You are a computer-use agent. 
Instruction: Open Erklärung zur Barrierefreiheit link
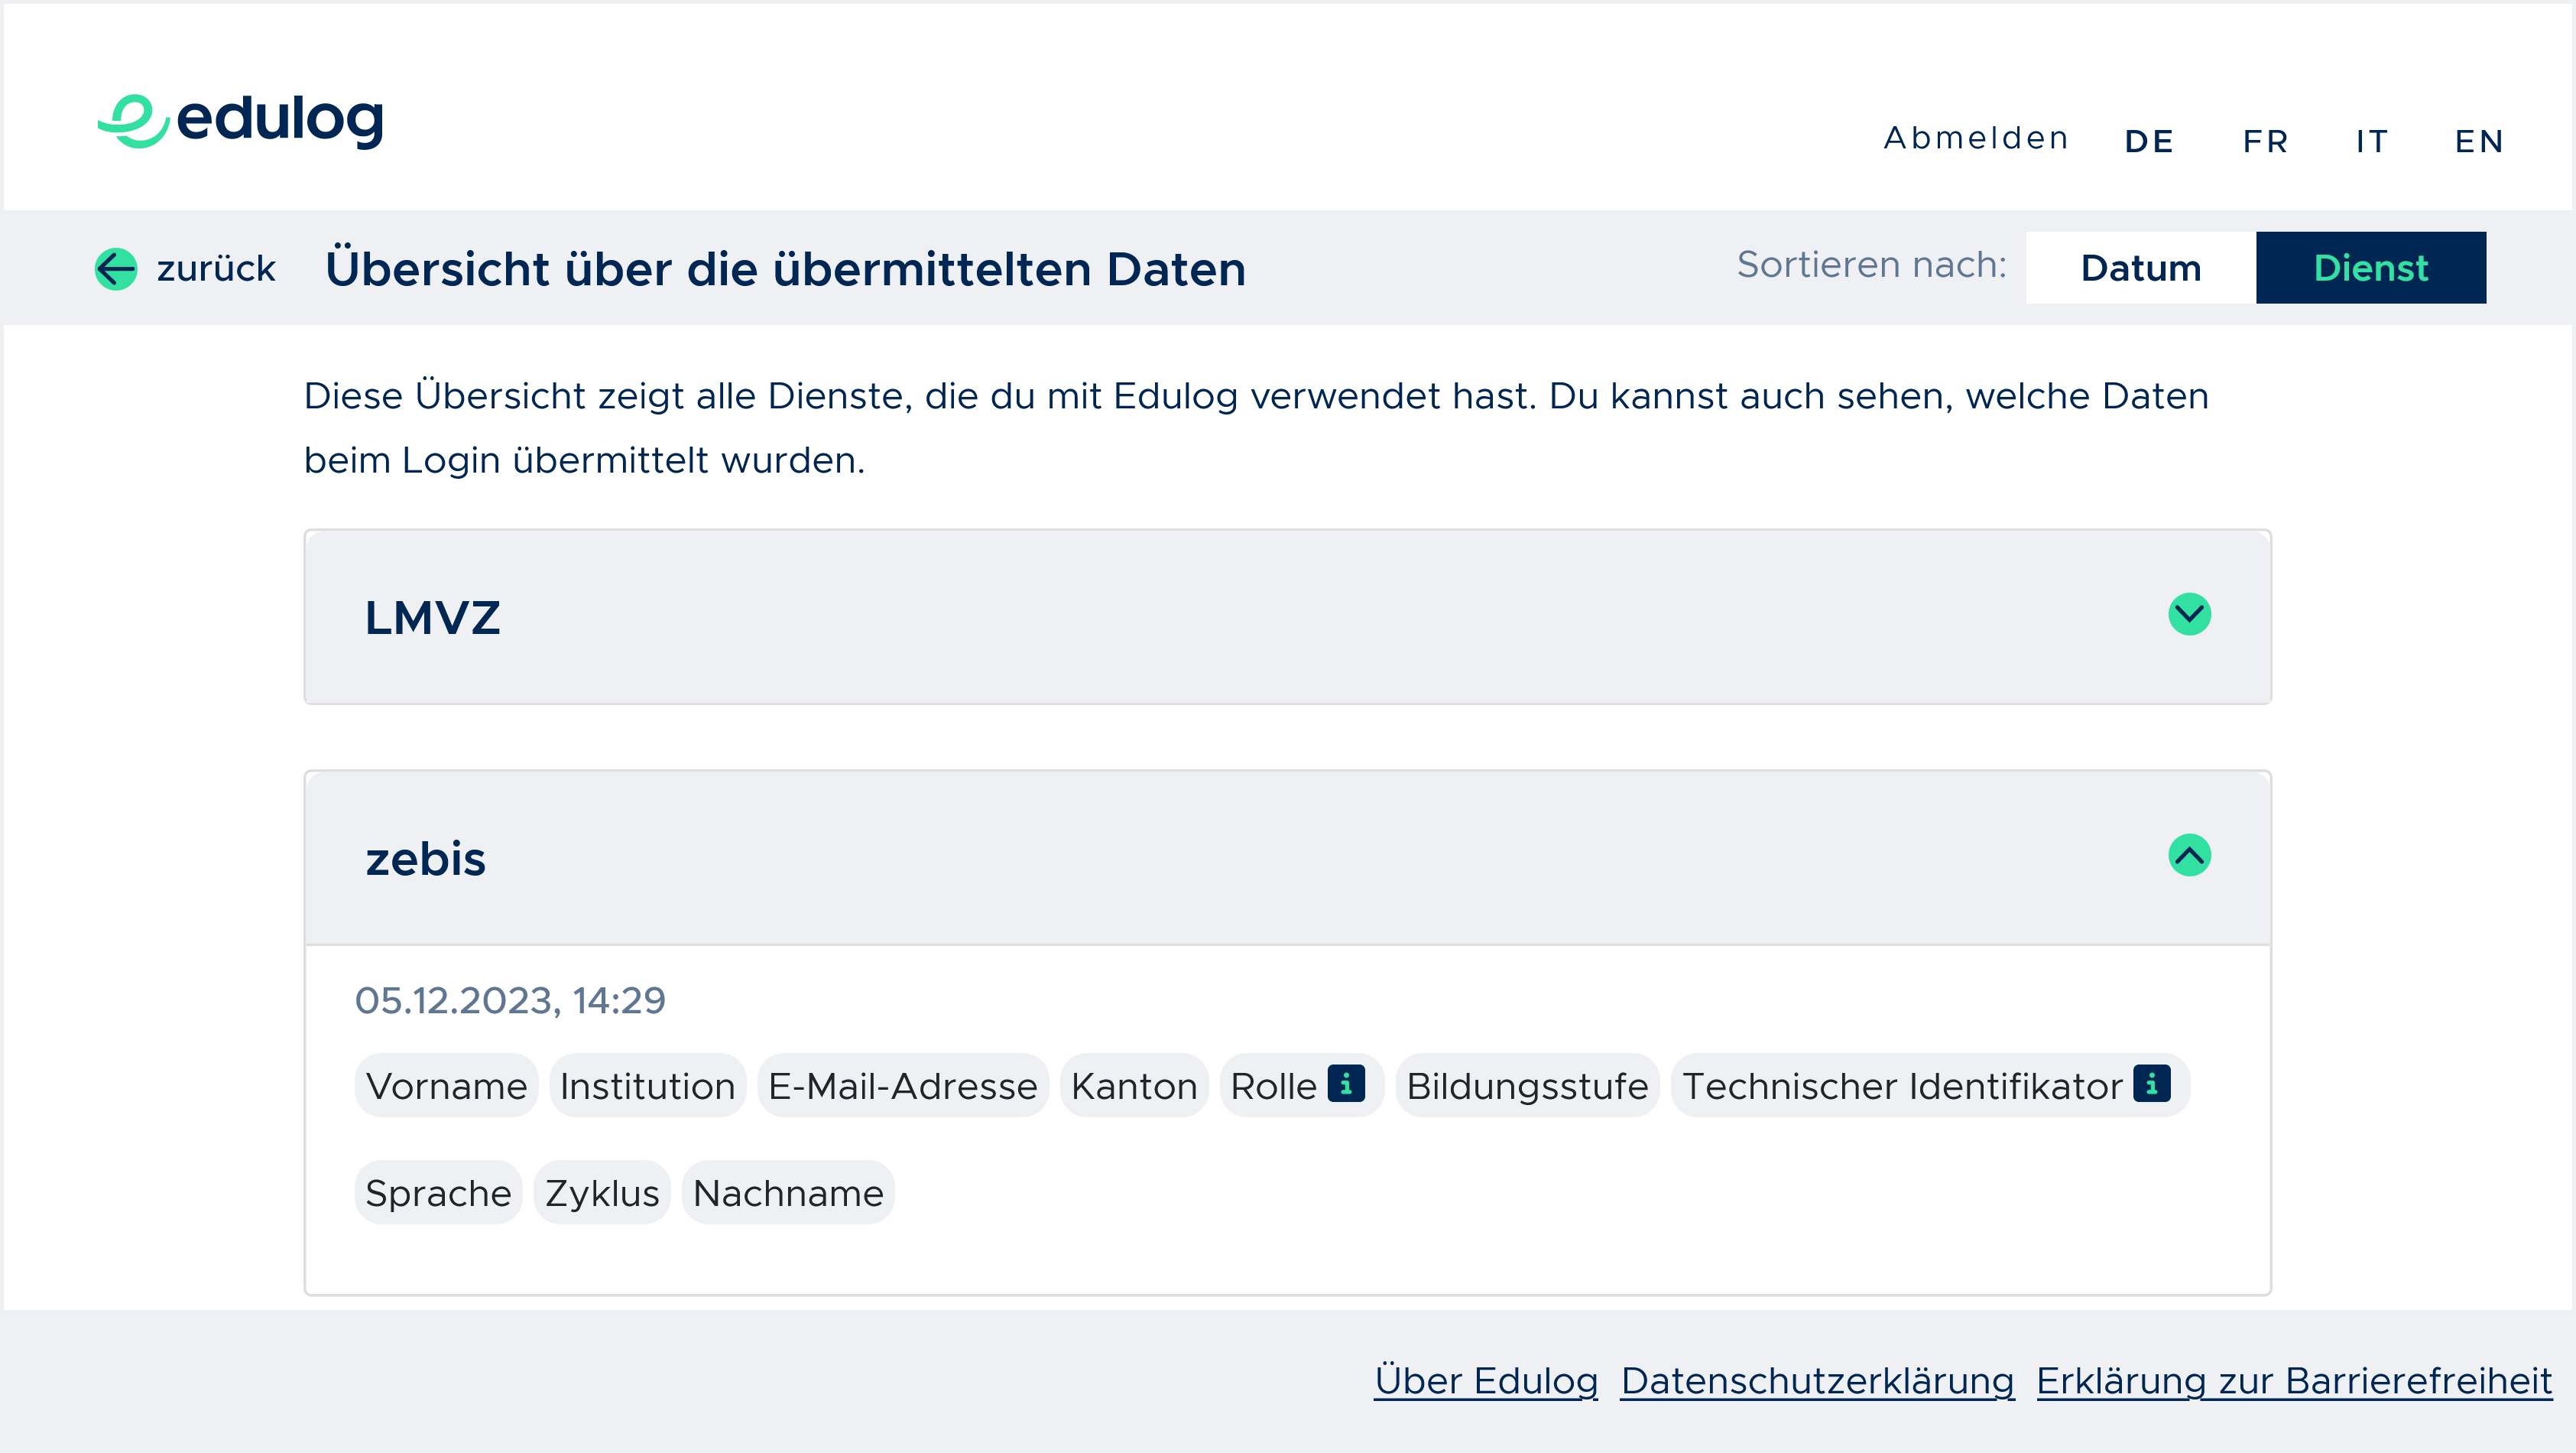point(2294,1381)
